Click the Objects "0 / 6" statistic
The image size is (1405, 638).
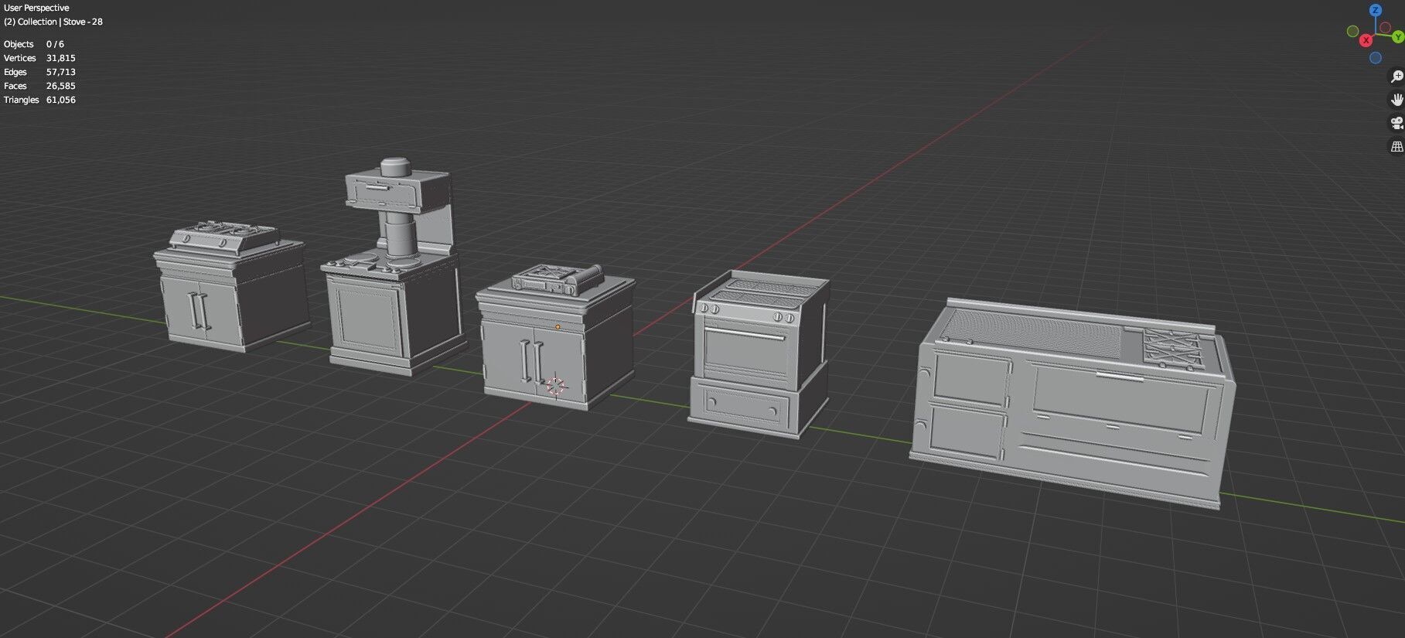(x=55, y=44)
